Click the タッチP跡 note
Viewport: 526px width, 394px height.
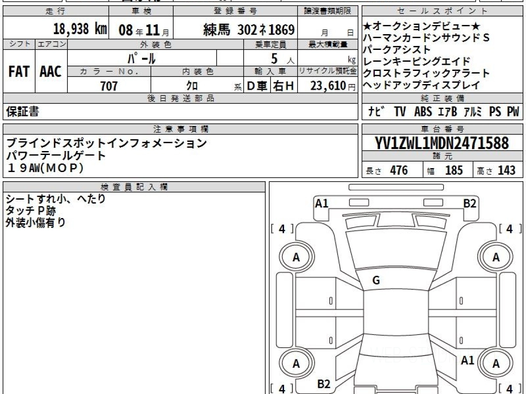click(31, 211)
